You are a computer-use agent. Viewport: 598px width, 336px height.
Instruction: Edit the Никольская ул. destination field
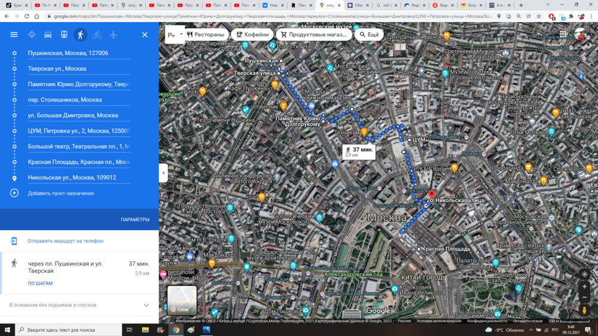pyautogui.click(x=79, y=178)
